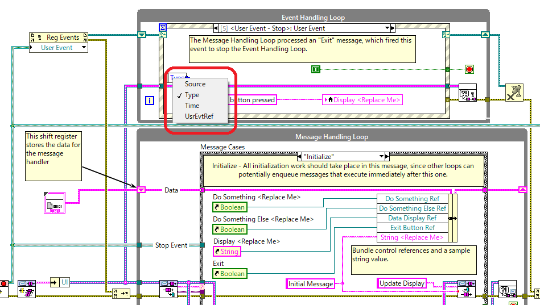The image size is (540, 305).
Task: Go to next event case
Action: 393,28
